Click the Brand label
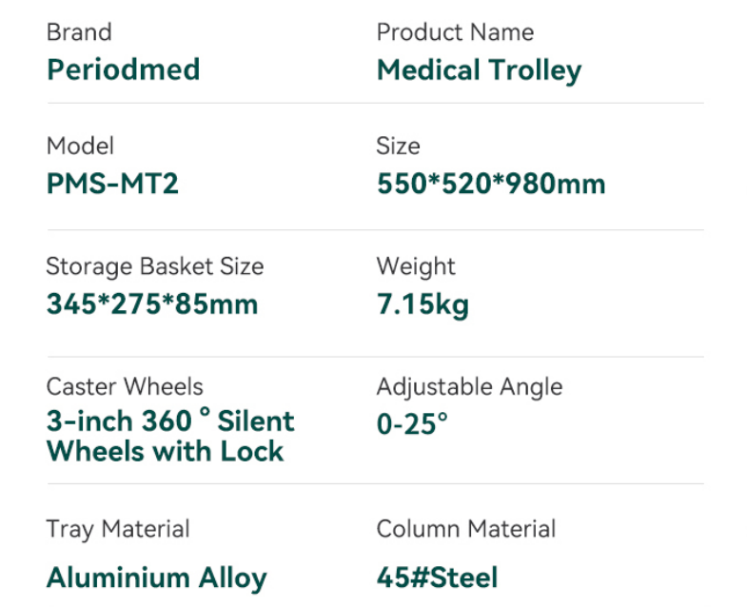747x607 pixels. (79, 32)
